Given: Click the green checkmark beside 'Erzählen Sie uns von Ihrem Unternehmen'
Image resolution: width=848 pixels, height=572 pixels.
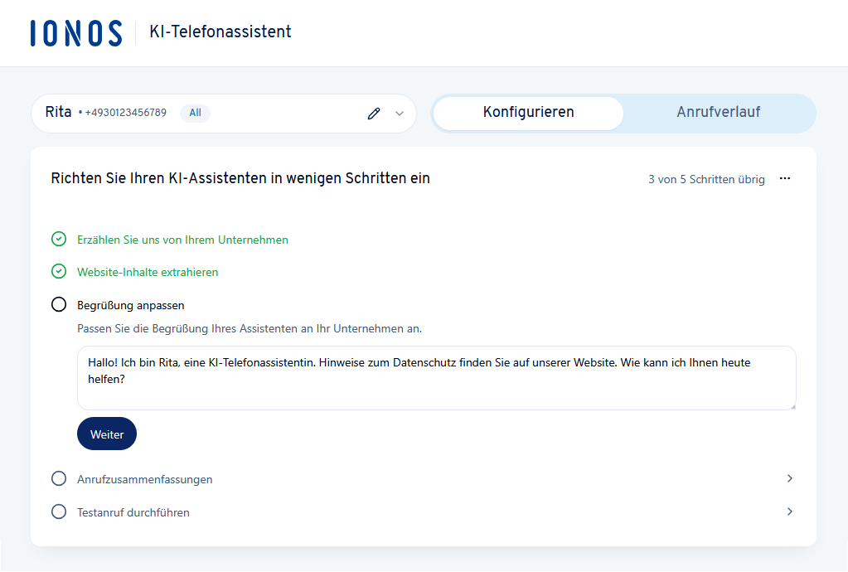Looking at the screenshot, I should (x=58, y=239).
